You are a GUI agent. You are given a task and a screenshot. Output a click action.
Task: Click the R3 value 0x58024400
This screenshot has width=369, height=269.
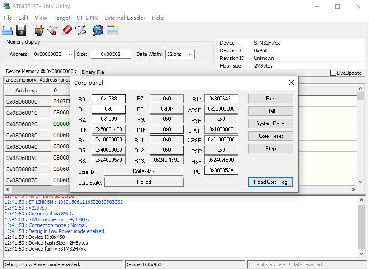pyautogui.click(x=108, y=129)
